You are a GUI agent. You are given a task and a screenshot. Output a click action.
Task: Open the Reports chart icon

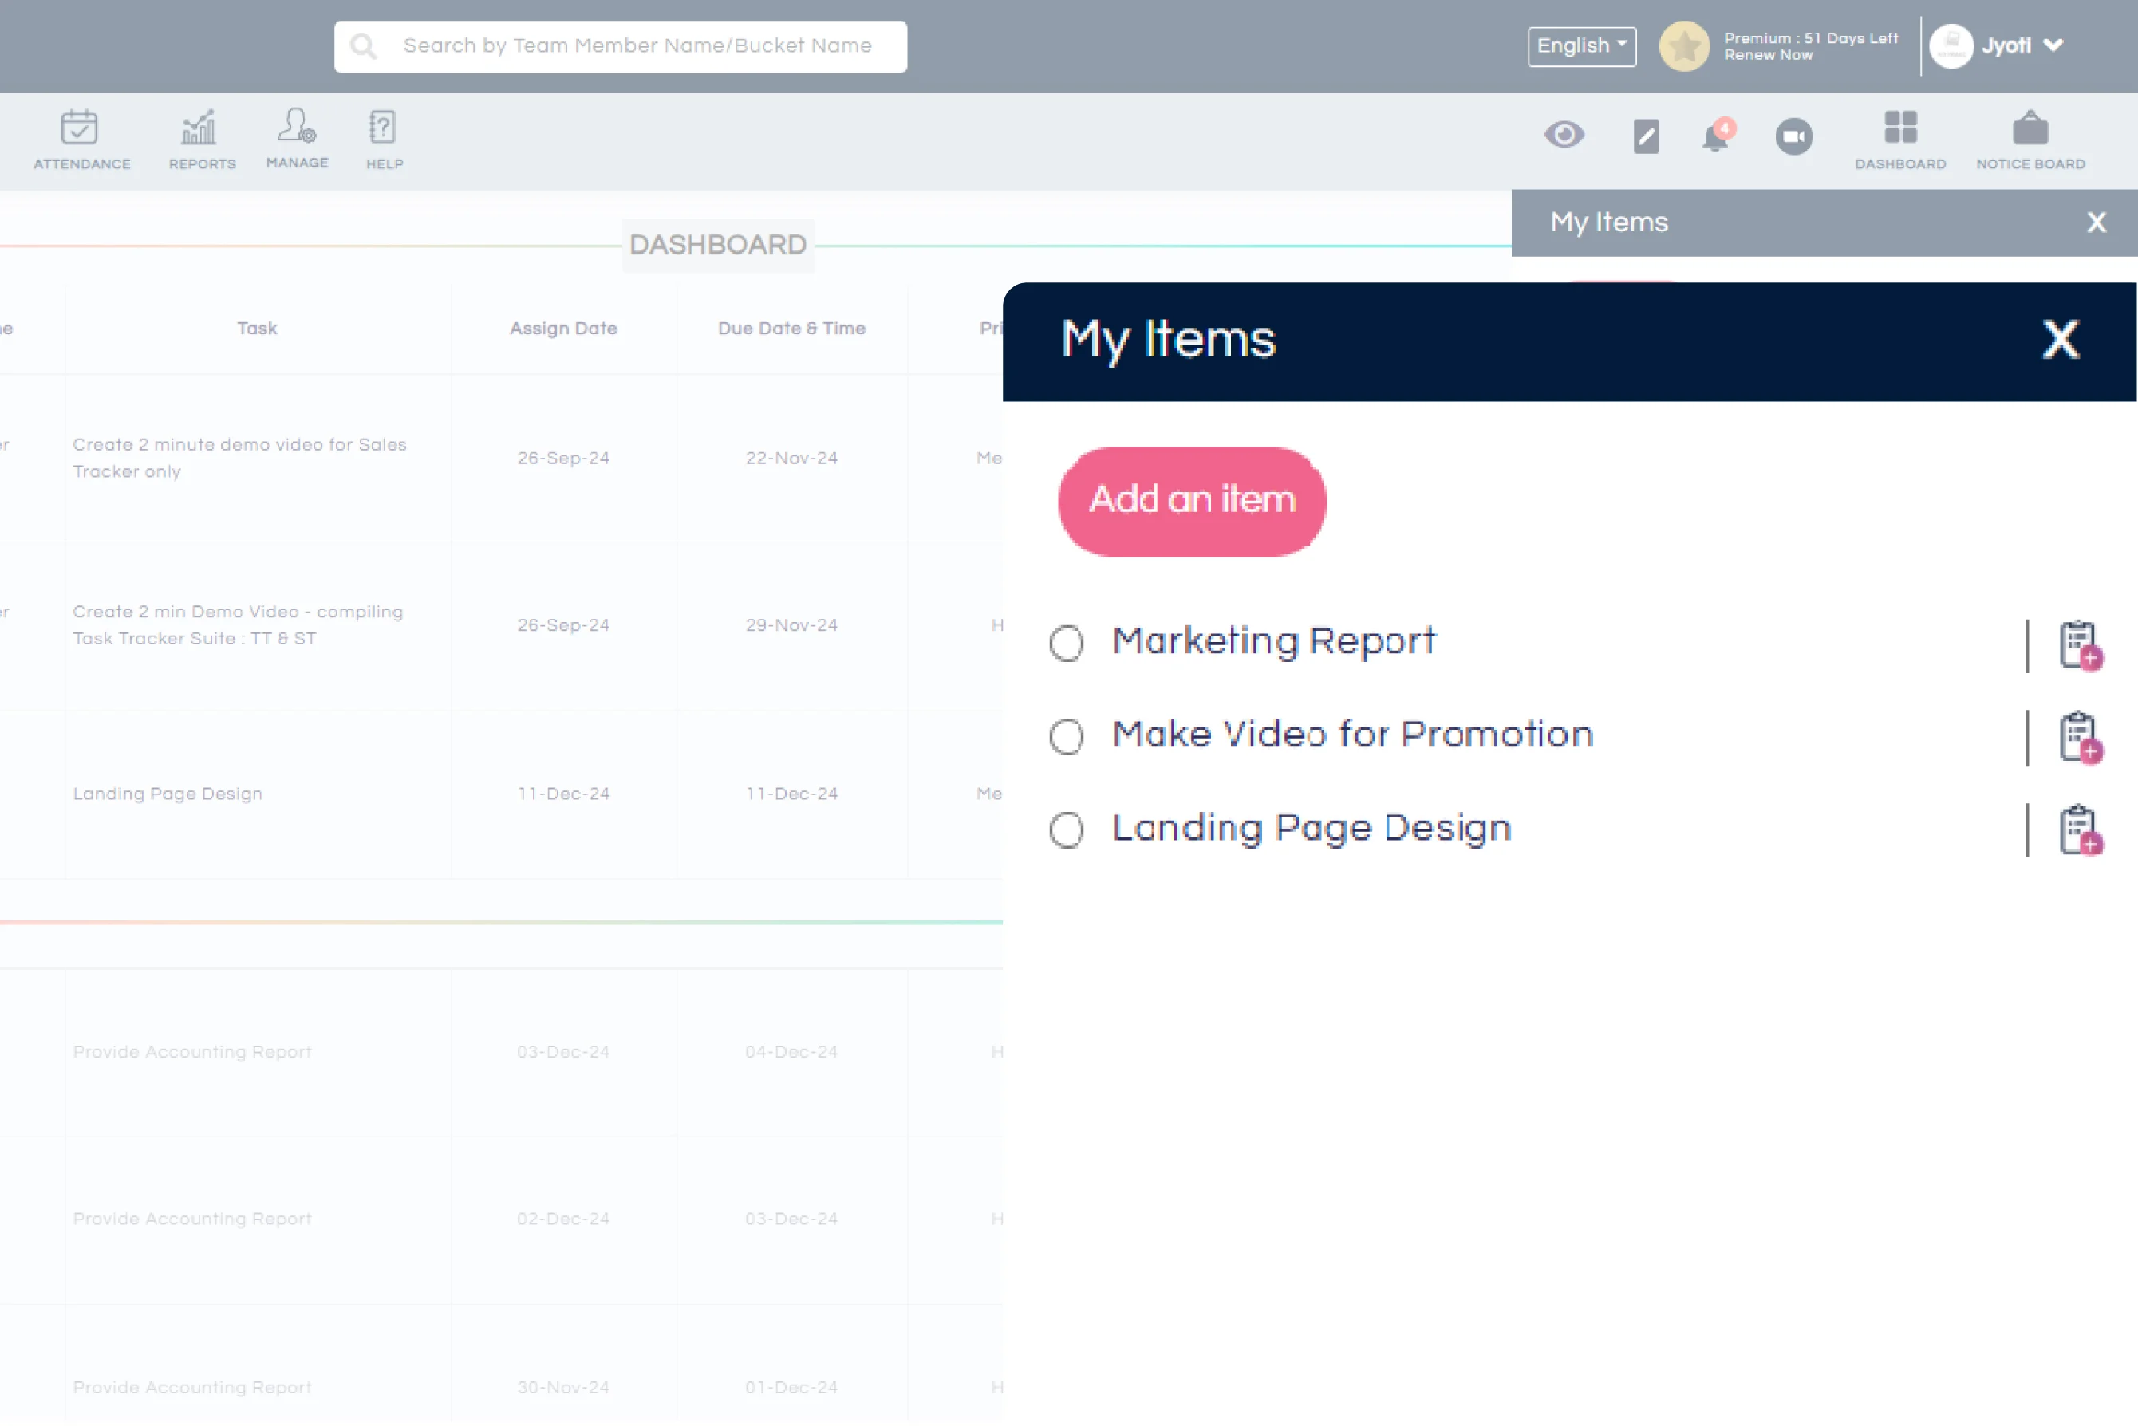(199, 128)
